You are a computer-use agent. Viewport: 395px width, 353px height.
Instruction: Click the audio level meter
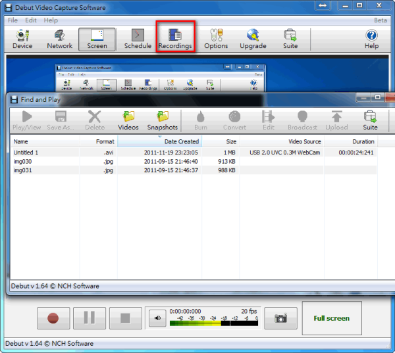point(214,323)
